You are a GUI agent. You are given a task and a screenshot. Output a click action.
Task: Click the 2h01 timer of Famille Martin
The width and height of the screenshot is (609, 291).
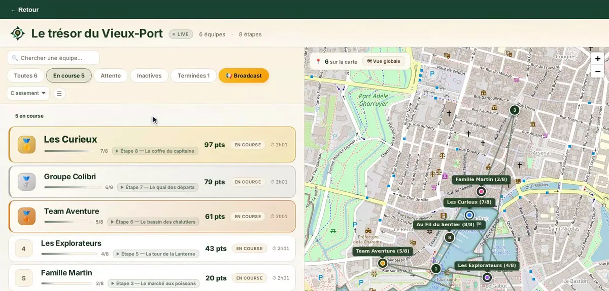281,278
